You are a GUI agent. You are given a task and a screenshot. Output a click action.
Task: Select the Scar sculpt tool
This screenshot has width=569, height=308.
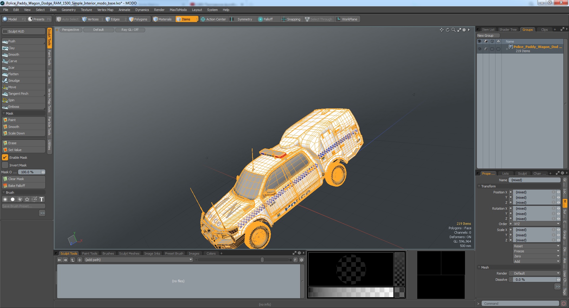[23, 68]
